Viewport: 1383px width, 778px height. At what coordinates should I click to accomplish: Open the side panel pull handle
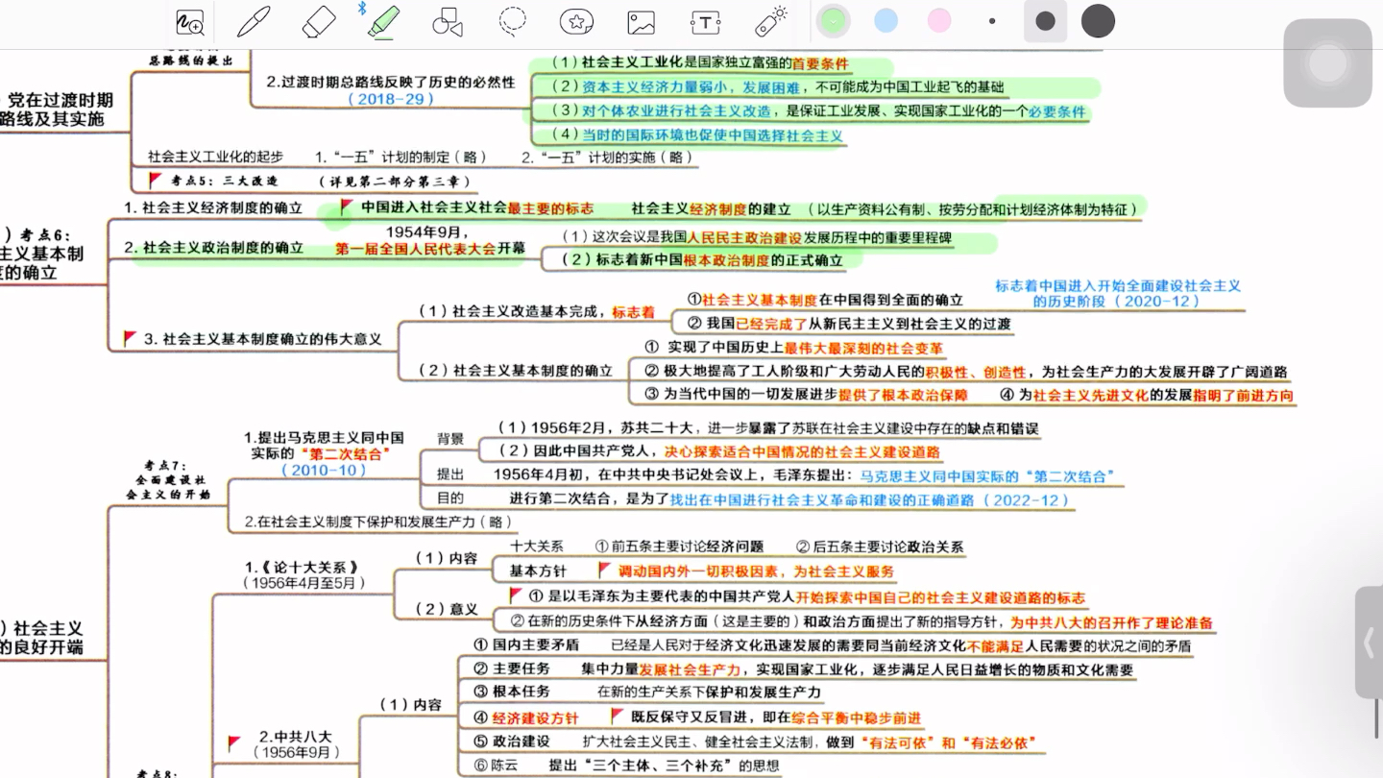1370,643
